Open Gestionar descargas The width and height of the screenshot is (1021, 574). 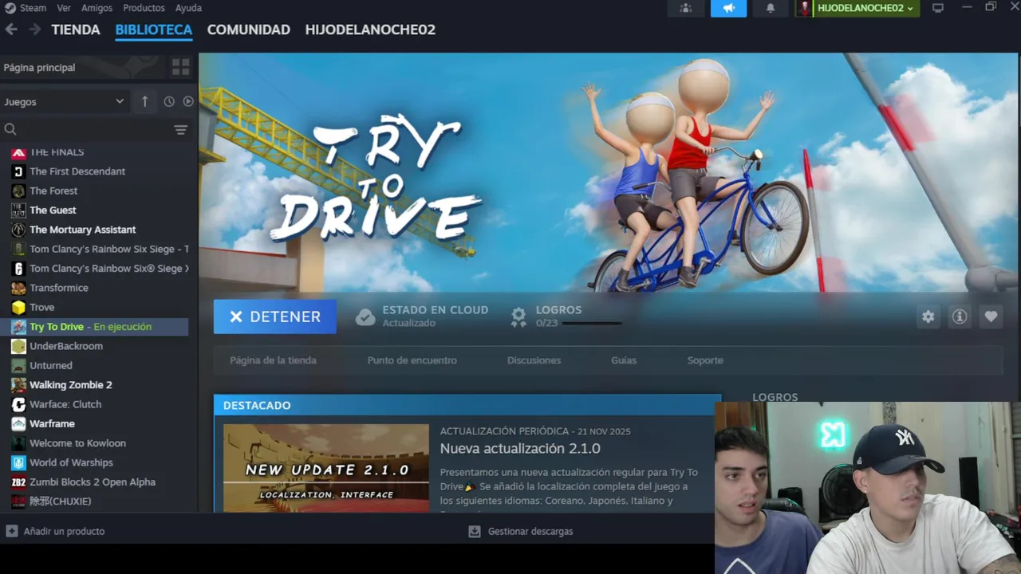521,531
